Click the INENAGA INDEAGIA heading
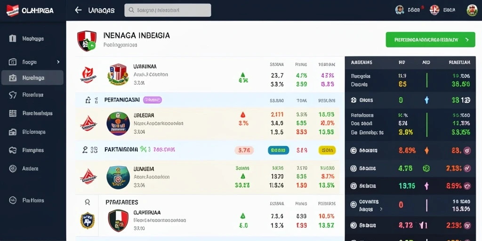The width and height of the screenshot is (482, 241). point(137,35)
